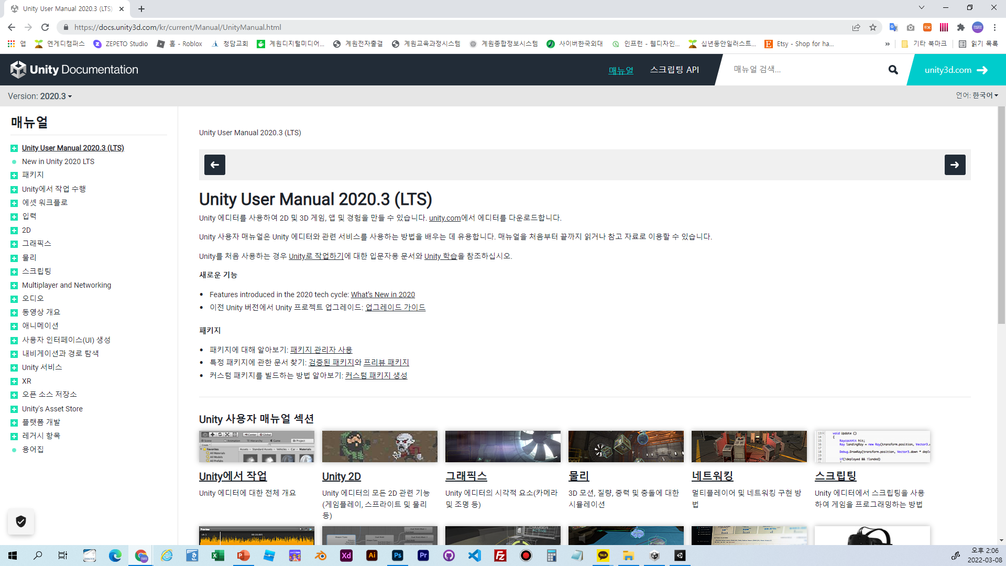Open 업그레이드 가이드 link

(x=396, y=308)
